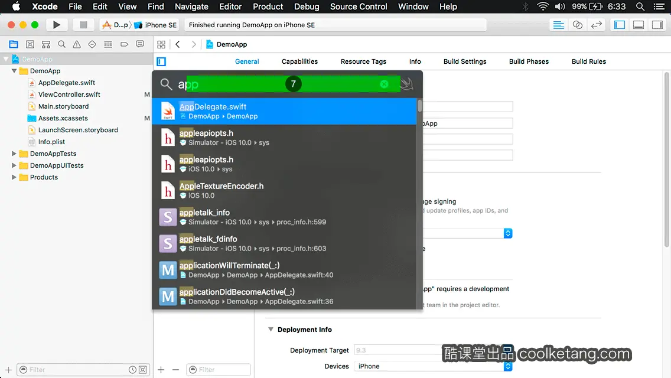This screenshot has height=378, width=671.
Task: Select the AppDelegate.swift search result
Action: coord(284,111)
